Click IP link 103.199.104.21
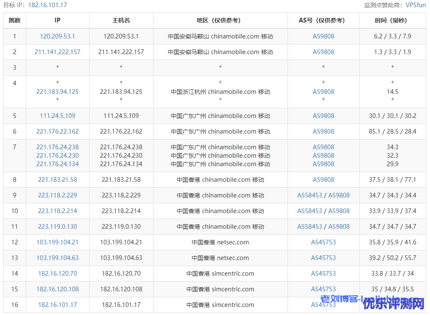Screen dimensions: 430x315 tap(58, 242)
